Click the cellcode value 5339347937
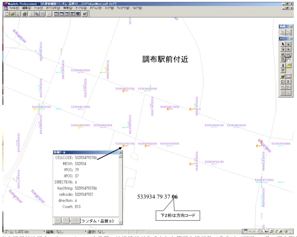 (84, 194)
